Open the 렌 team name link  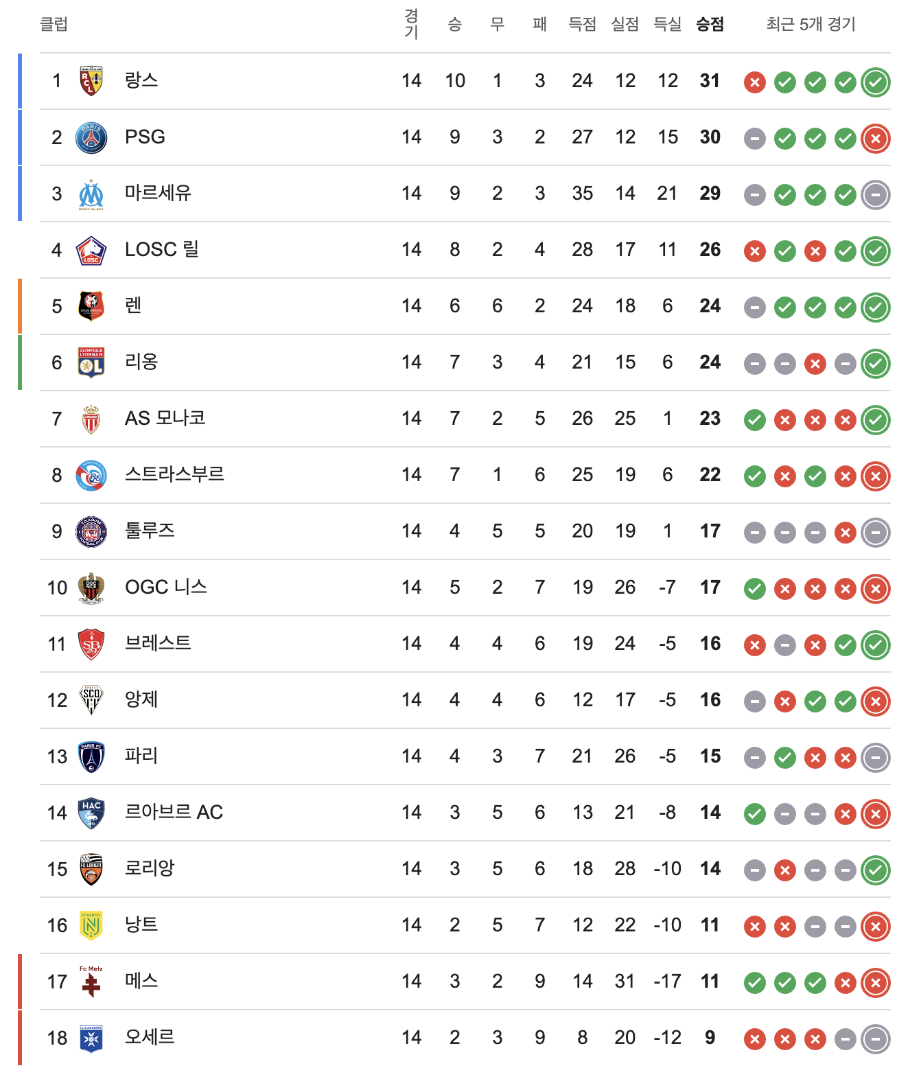pos(133,305)
